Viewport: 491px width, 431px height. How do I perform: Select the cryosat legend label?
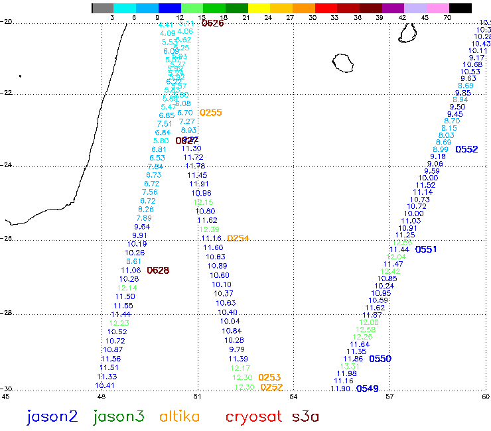(x=253, y=418)
